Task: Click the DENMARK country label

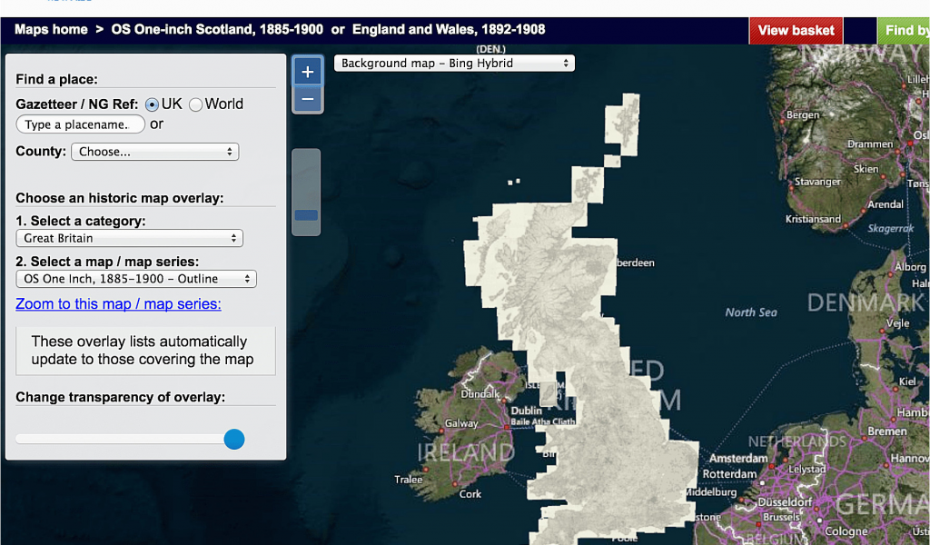Action: point(866,303)
